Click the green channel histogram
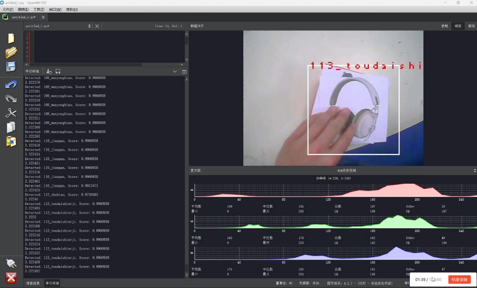 coord(335,221)
